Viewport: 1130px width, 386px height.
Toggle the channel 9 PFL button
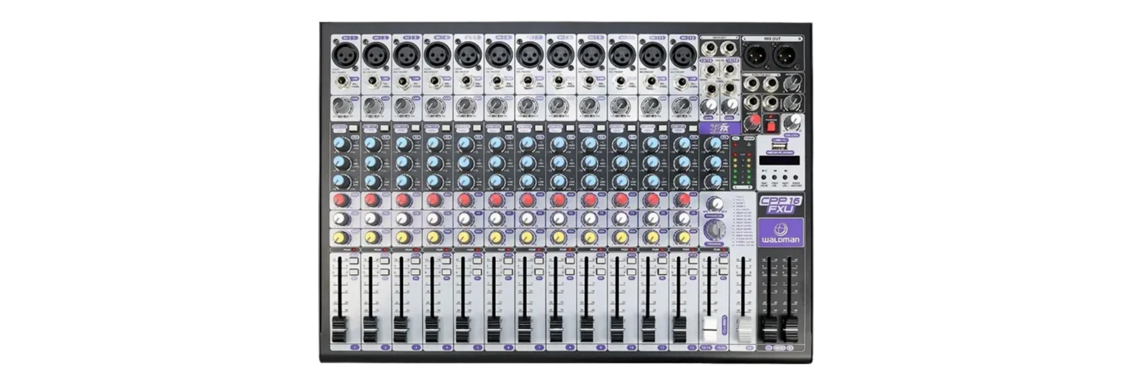click(600, 272)
